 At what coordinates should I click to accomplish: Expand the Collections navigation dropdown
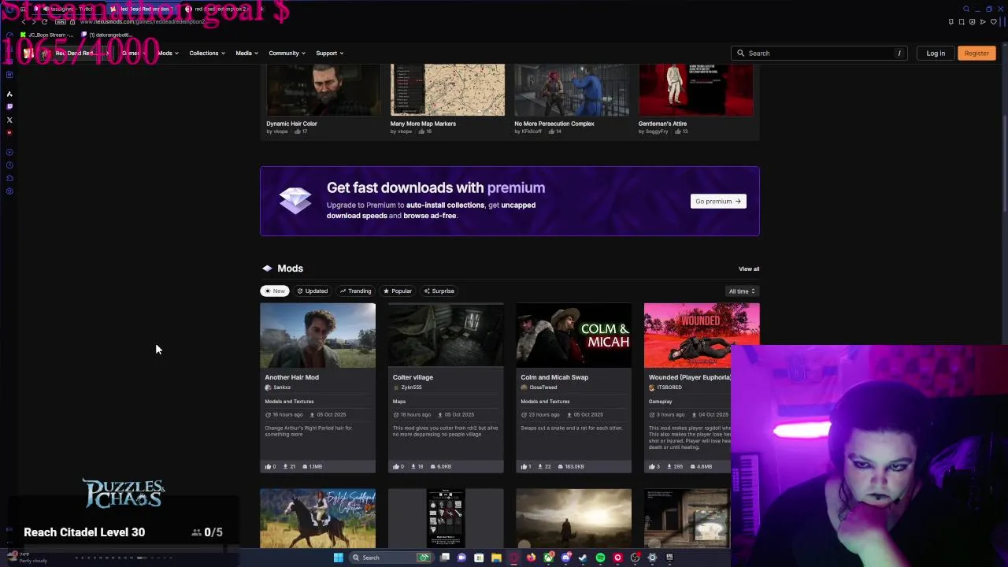(207, 53)
